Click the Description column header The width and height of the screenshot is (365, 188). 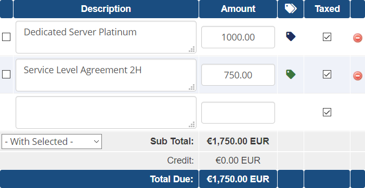point(106,9)
